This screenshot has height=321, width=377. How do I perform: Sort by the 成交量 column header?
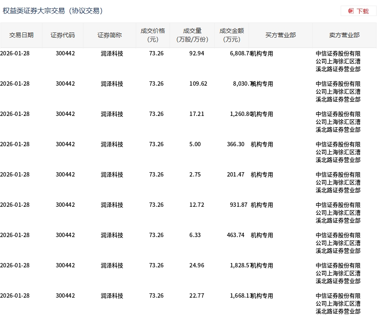(x=192, y=35)
